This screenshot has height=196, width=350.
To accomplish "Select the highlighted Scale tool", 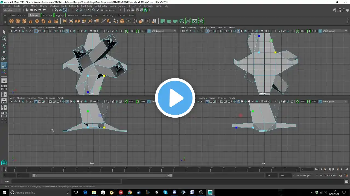I will tap(4, 65).
